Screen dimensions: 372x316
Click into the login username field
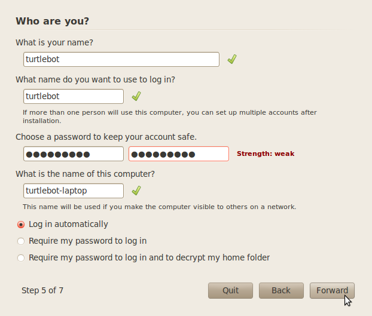74,96
